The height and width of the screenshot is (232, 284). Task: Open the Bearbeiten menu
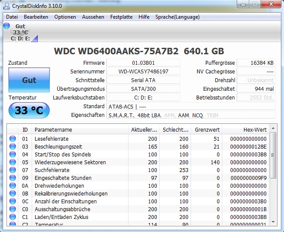[36, 17]
